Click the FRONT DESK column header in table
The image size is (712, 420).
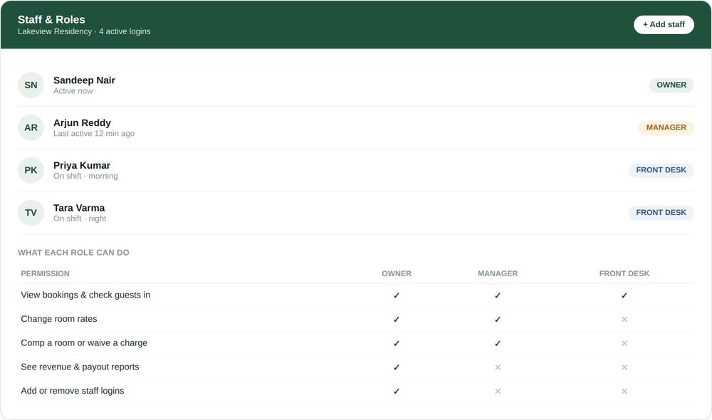(624, 273)
